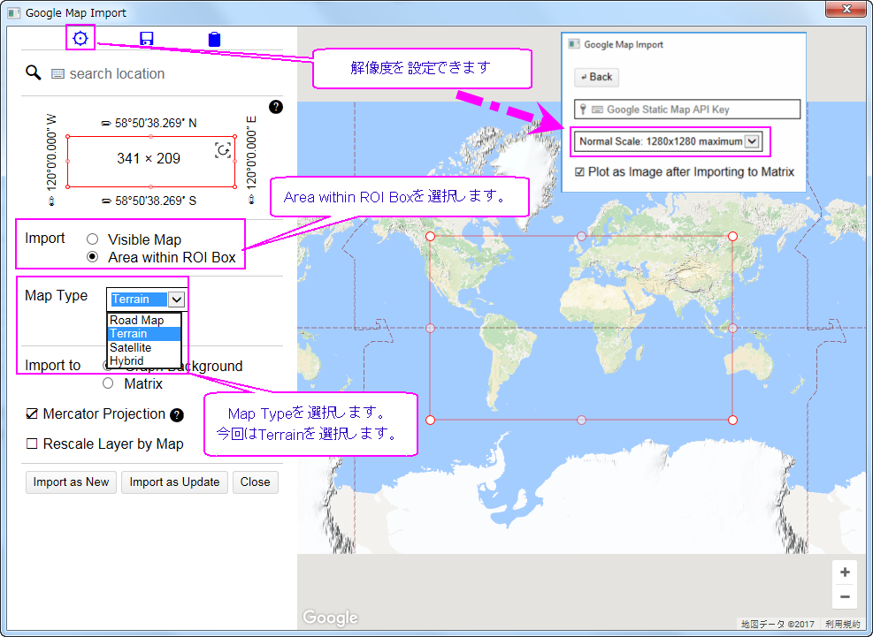Screen dimensions: 873x637
Task: Close the Google Map Import window
Action: tap(846, 8)
